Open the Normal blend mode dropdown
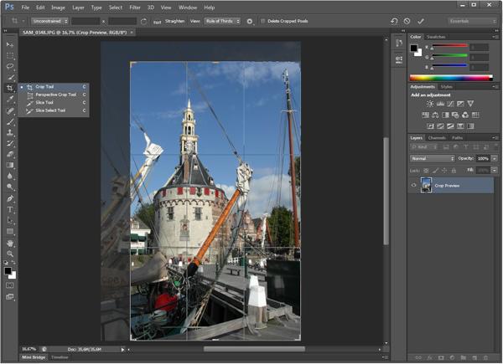 (x=432, y=158)
